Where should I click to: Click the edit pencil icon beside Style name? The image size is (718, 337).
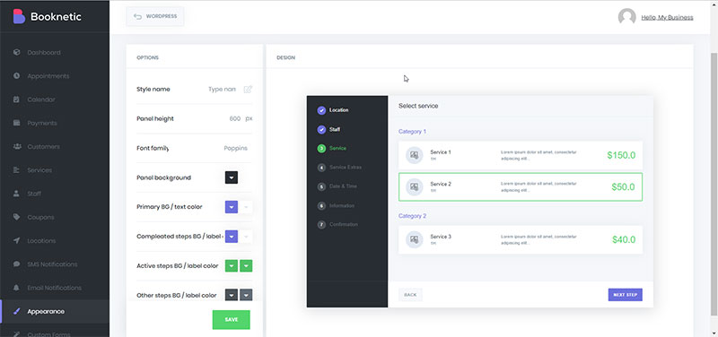[x=248, y=89]
